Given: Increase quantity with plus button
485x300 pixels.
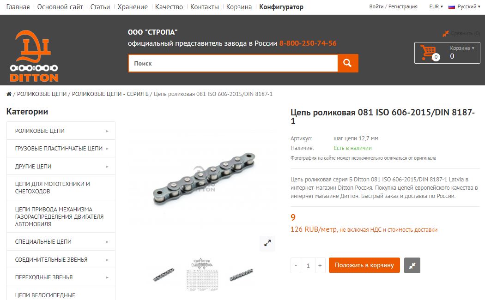Looking at the screenshot, I should pos(320,265).
